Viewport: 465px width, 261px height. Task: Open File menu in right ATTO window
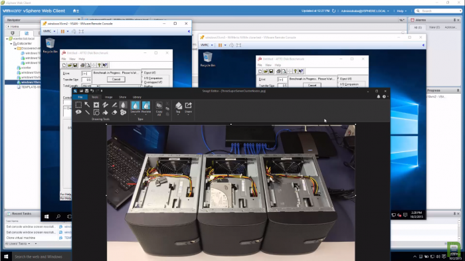[x=260, y=65]
